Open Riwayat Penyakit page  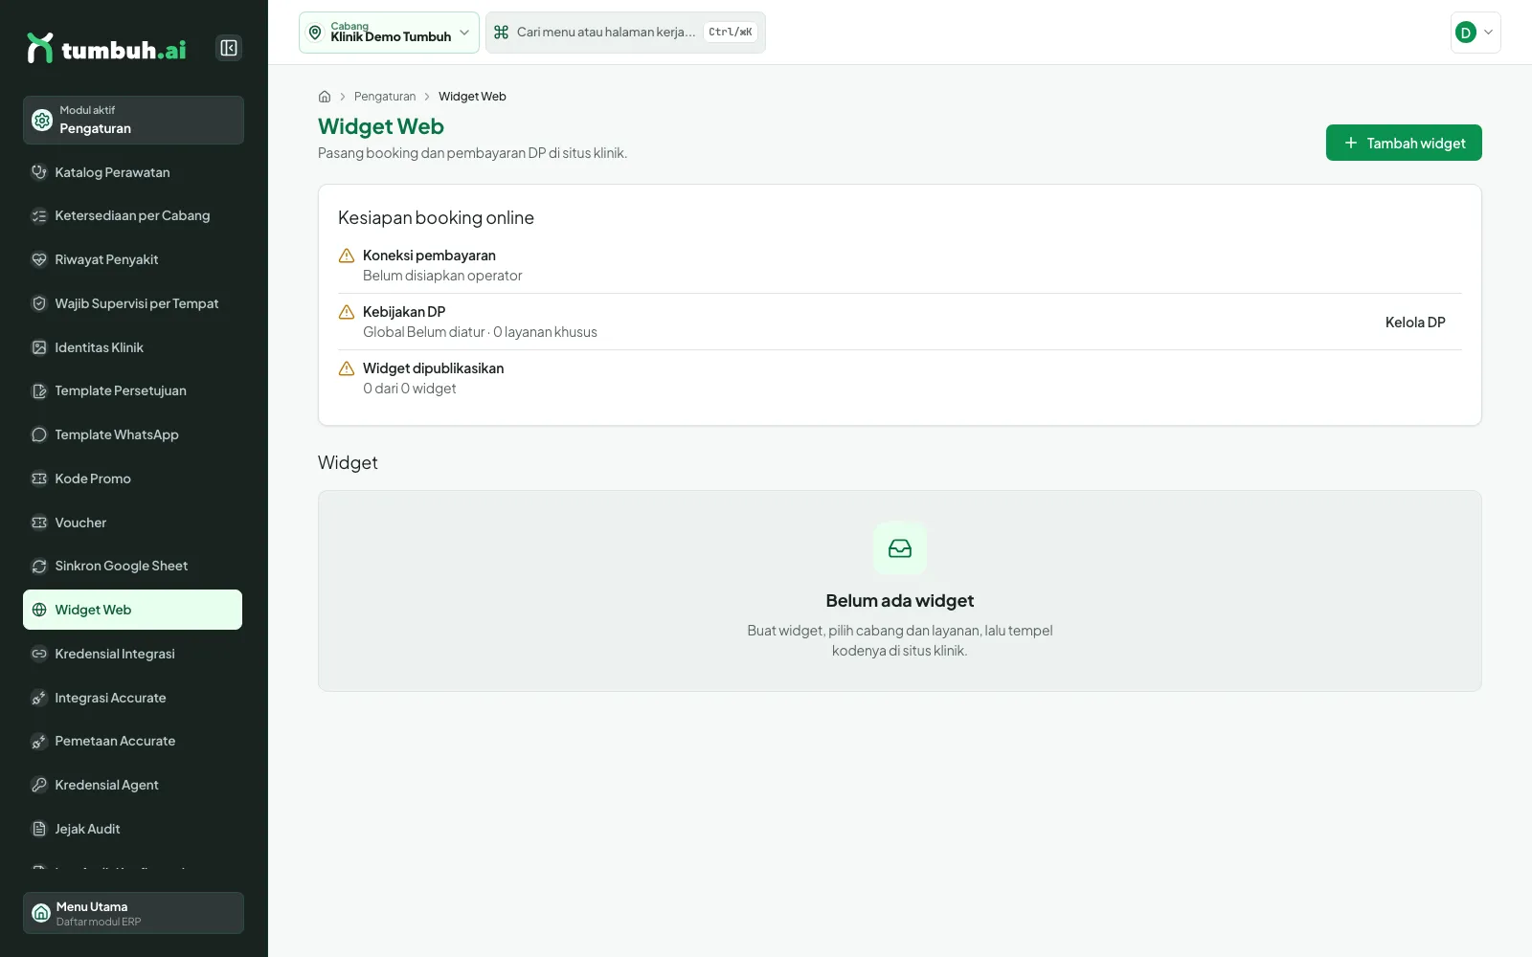(132, 259)
